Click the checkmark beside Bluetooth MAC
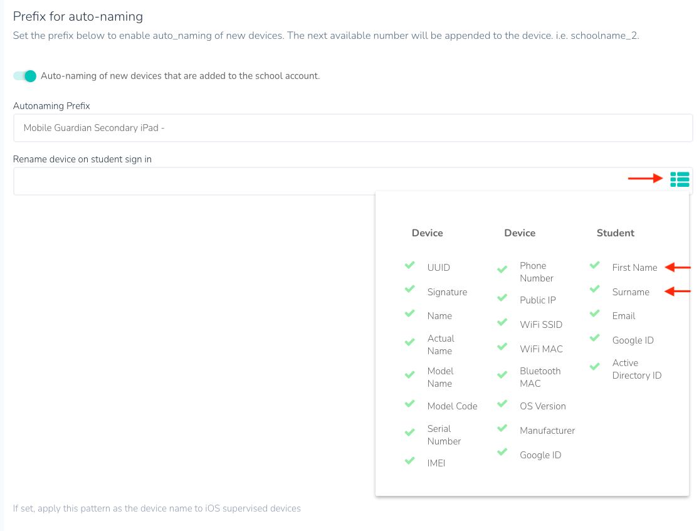The width and height of the screenshot is (699, 531). pyautogui.click(x=502, y=375)
